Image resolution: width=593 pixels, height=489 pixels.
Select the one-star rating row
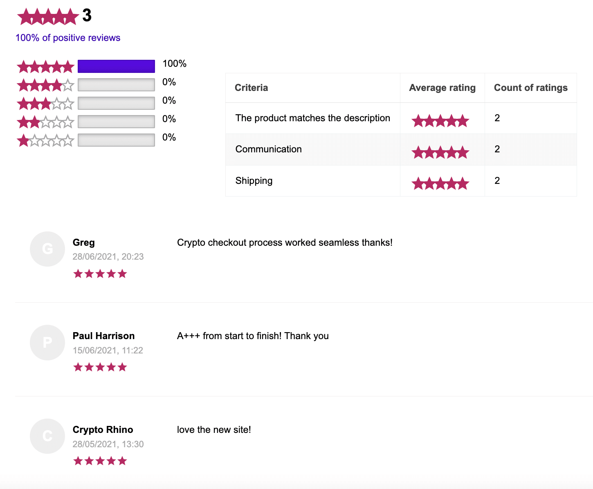(x=96, y=140)
